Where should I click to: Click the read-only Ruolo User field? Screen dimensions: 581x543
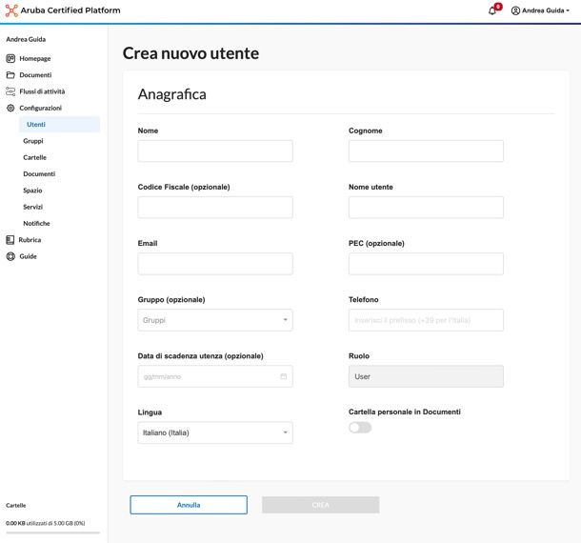point(426,376)
